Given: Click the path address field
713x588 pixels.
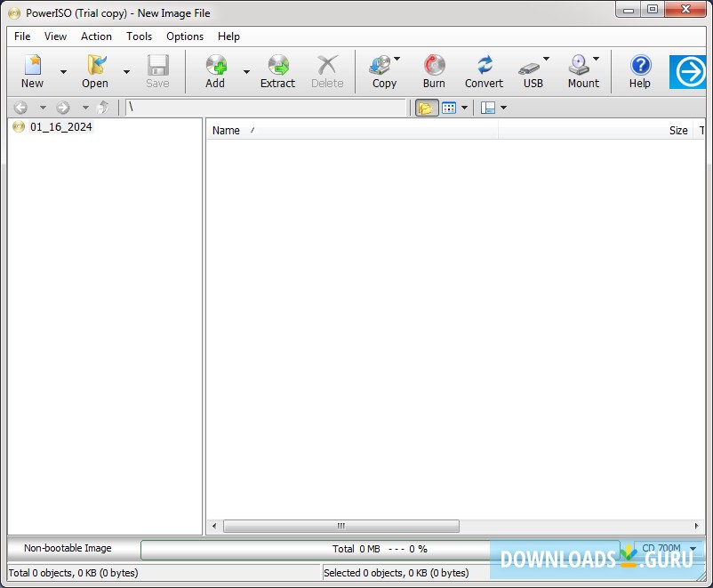Looking at the screenshot, I should (266, 108).
